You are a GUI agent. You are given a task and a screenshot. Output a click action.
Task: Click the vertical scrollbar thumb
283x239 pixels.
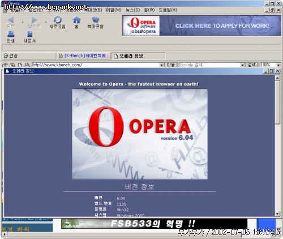pyautogui.click(x=277, y=102)
